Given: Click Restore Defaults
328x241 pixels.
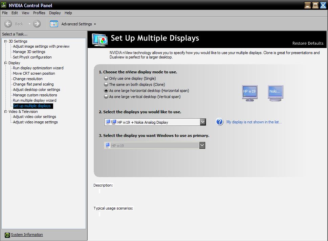Looking at the screenshot, I should pos(308,43).
